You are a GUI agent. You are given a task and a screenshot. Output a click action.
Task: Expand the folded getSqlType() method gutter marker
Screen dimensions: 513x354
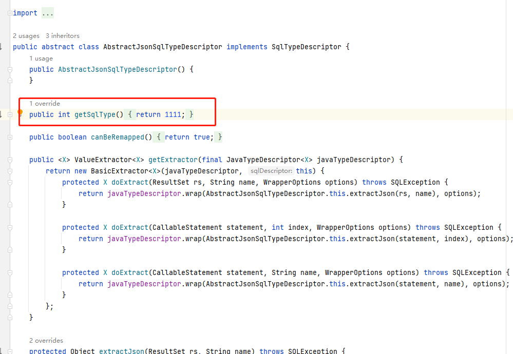point(10,115)
